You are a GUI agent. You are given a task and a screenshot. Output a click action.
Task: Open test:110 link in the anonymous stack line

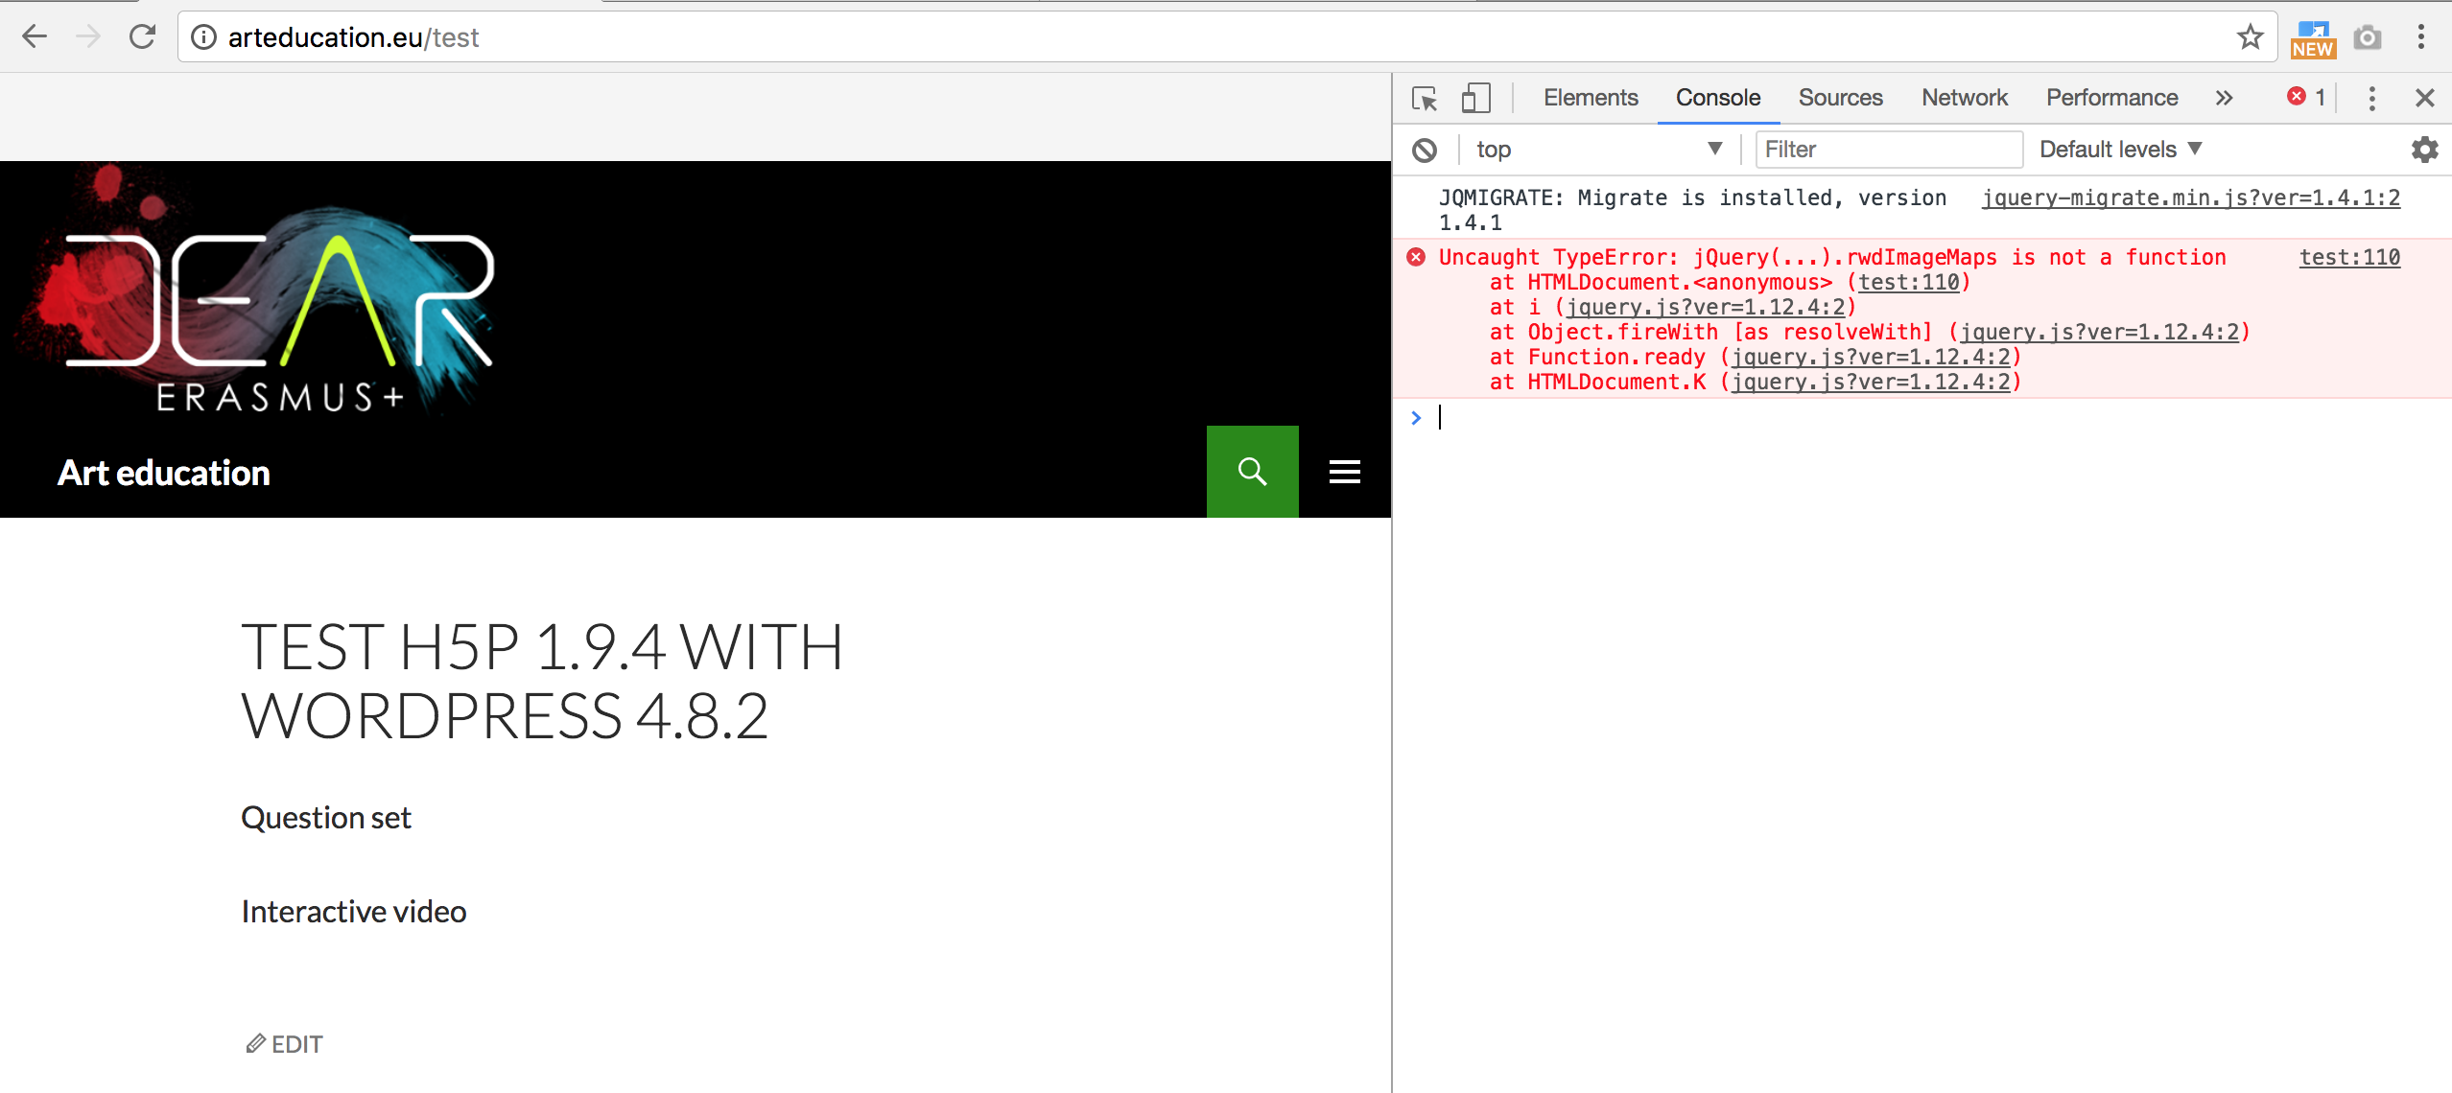1909,282
